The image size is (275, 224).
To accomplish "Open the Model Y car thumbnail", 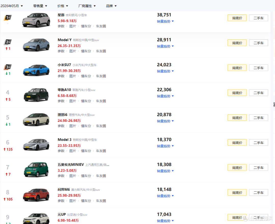I will click(x=36, y=45).
